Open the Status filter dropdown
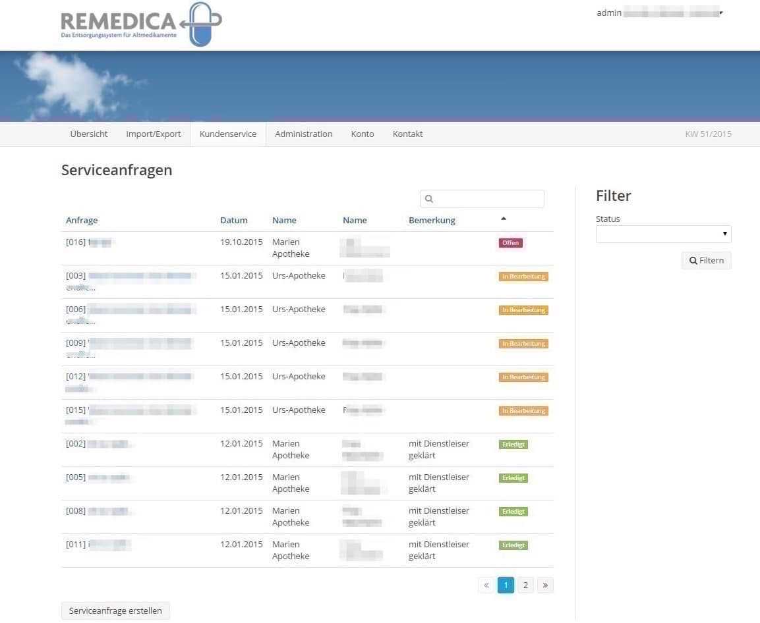The image size is (760, 623). (663, 234)
